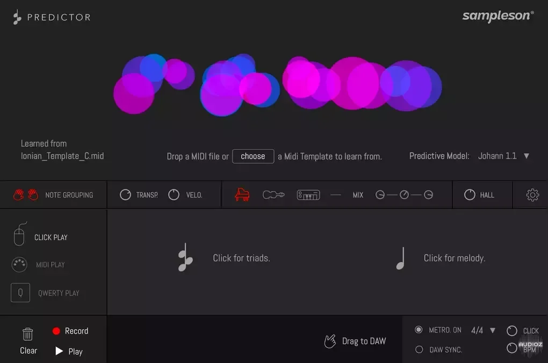Click the Drag to DAW hand icon

(x=330, y=342)
